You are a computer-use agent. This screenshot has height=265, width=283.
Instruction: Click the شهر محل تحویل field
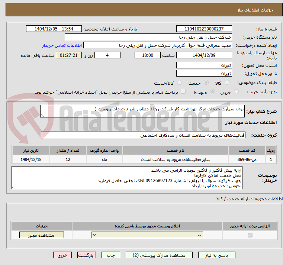click(x=204, y=74)
